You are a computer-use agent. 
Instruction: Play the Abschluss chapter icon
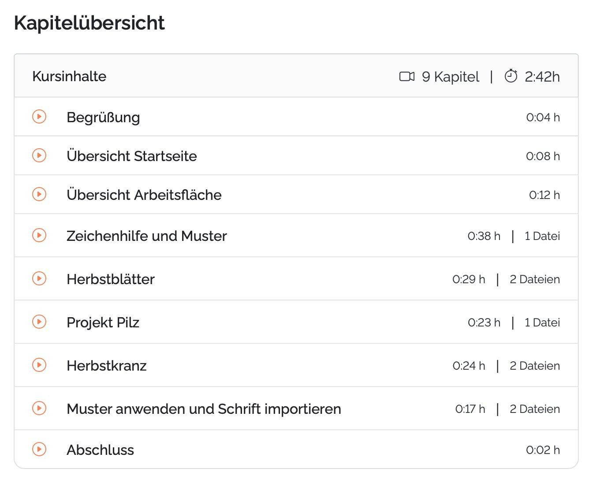[39, 450]
